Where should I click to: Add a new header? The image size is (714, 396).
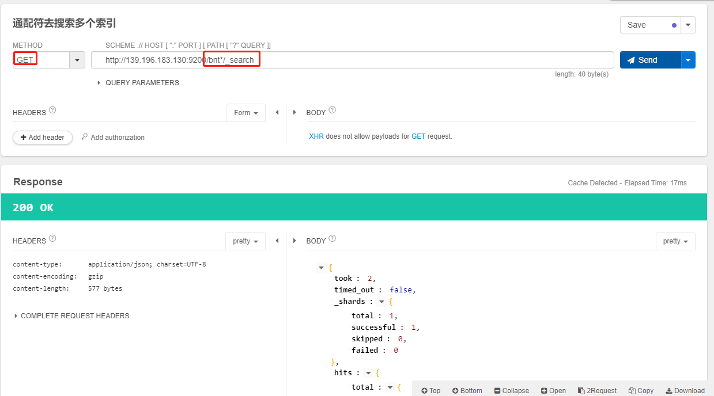pyautogui.click(x=43, y=138)
